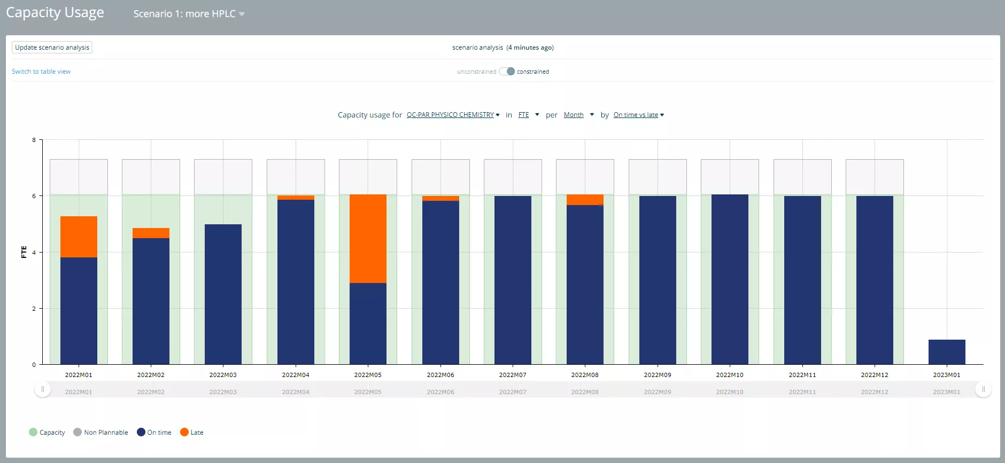Click Switch to table view link
The width and height of the screenshot is (1005, 463).
(41, 72)
